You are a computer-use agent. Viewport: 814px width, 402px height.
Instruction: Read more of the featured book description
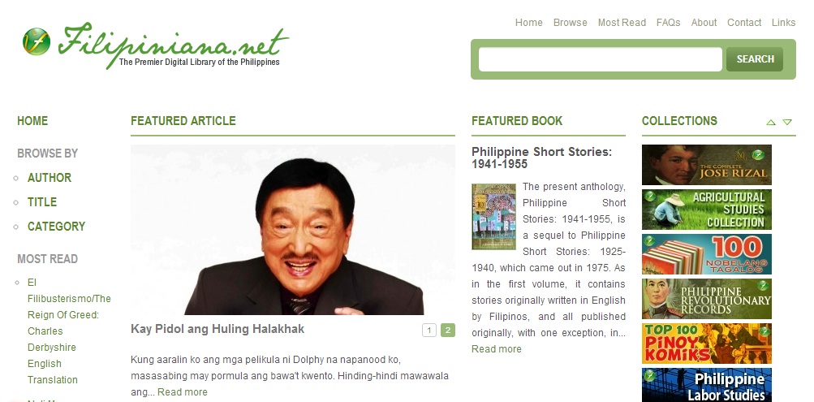tap(497, 349)
